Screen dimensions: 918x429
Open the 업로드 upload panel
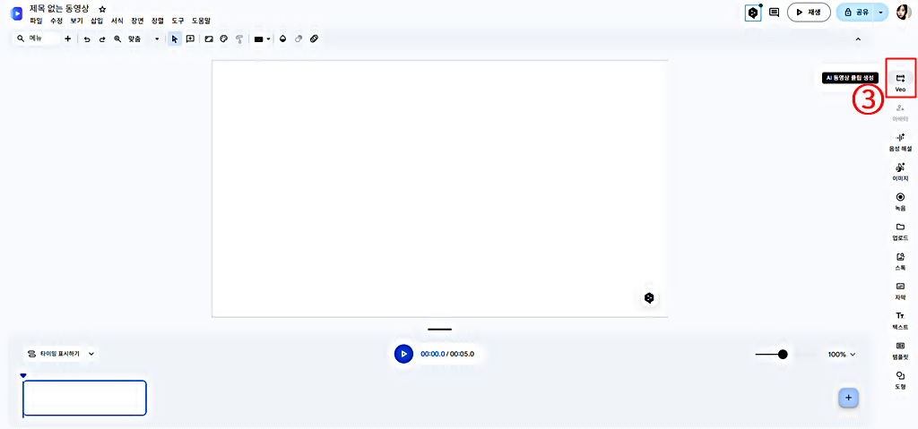click(900, 232)
